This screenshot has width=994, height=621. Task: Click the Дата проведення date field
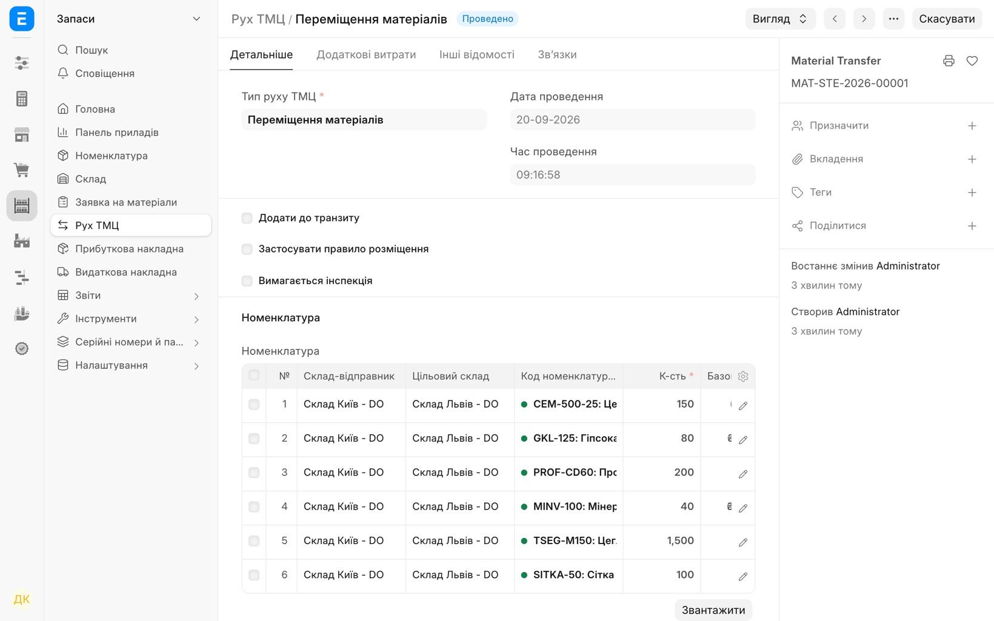coord(632,119)
